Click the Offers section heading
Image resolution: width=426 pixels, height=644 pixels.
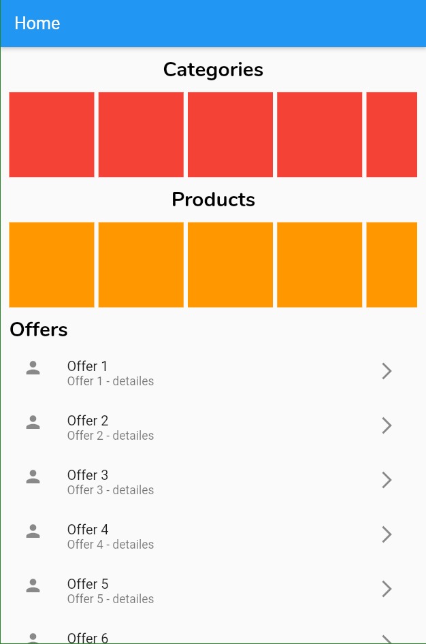click(x=38, y=329)
